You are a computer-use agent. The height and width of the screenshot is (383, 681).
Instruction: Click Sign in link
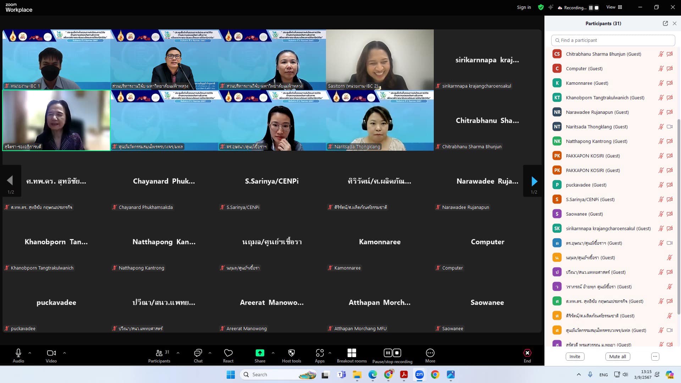click(524, 7)
